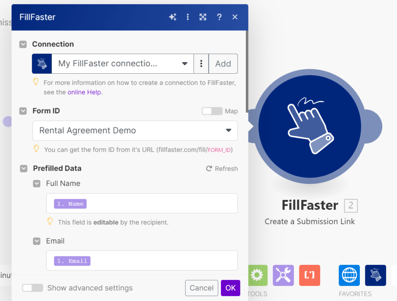Click the Add connection button
The image size is (397, 301).
[223, 64]
